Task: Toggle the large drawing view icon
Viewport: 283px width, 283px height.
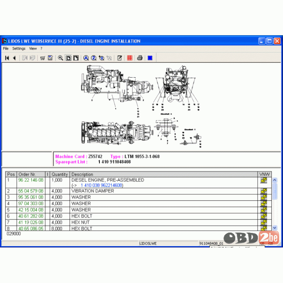Action: (x=76, y=58)
